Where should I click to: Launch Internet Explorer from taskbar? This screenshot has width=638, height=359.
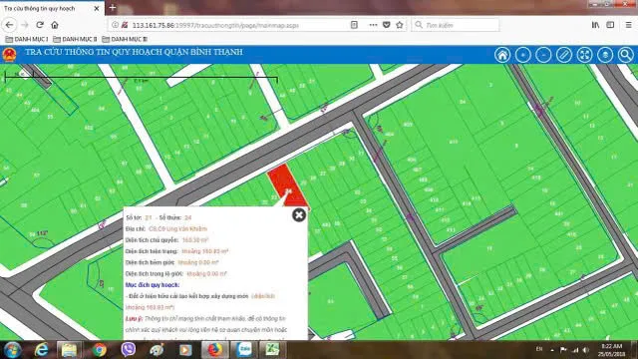(42, 350)
